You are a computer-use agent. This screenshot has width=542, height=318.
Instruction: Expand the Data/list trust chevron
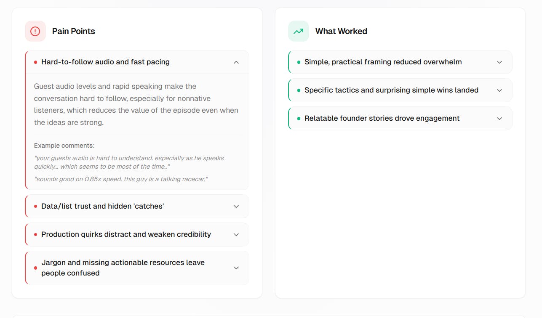(236, 207)
